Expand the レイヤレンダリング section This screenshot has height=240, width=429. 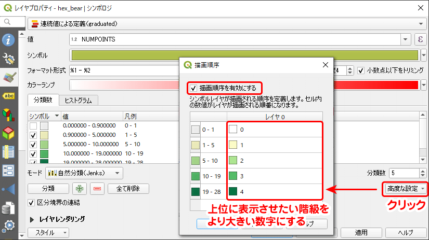(x=32, y=219)
